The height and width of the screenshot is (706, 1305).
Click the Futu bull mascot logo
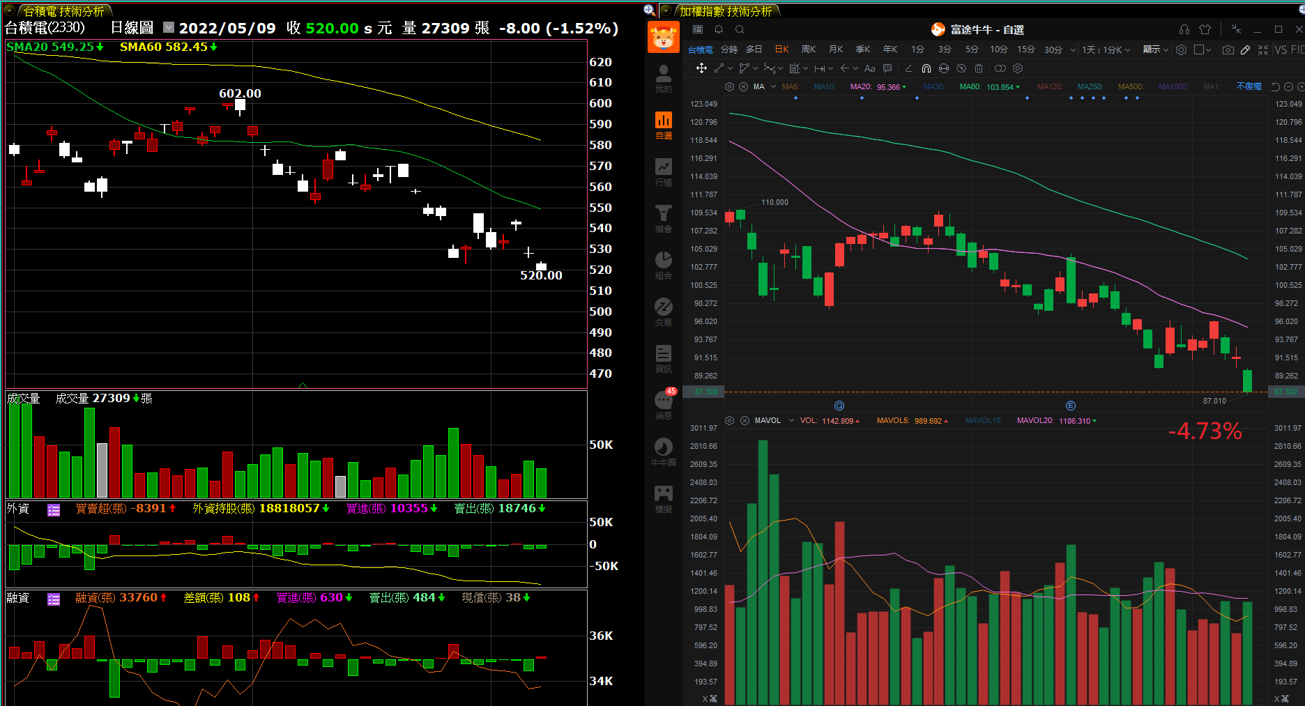pos(663,37)
